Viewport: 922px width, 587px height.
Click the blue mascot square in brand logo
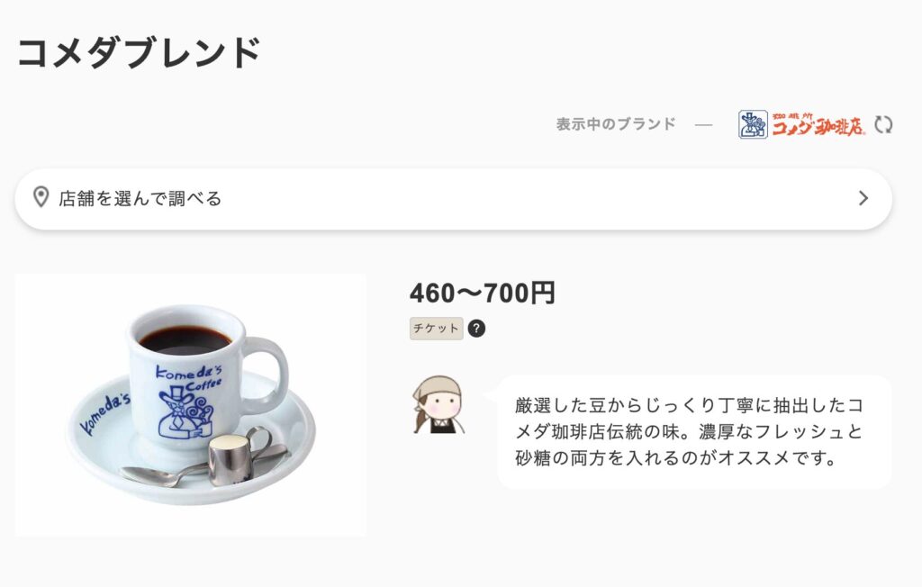[x=753, y=124]
